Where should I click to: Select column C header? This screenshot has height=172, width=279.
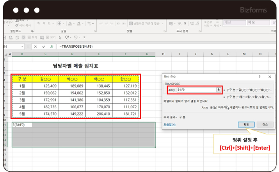pyautogui.click(x=46, y=54)
